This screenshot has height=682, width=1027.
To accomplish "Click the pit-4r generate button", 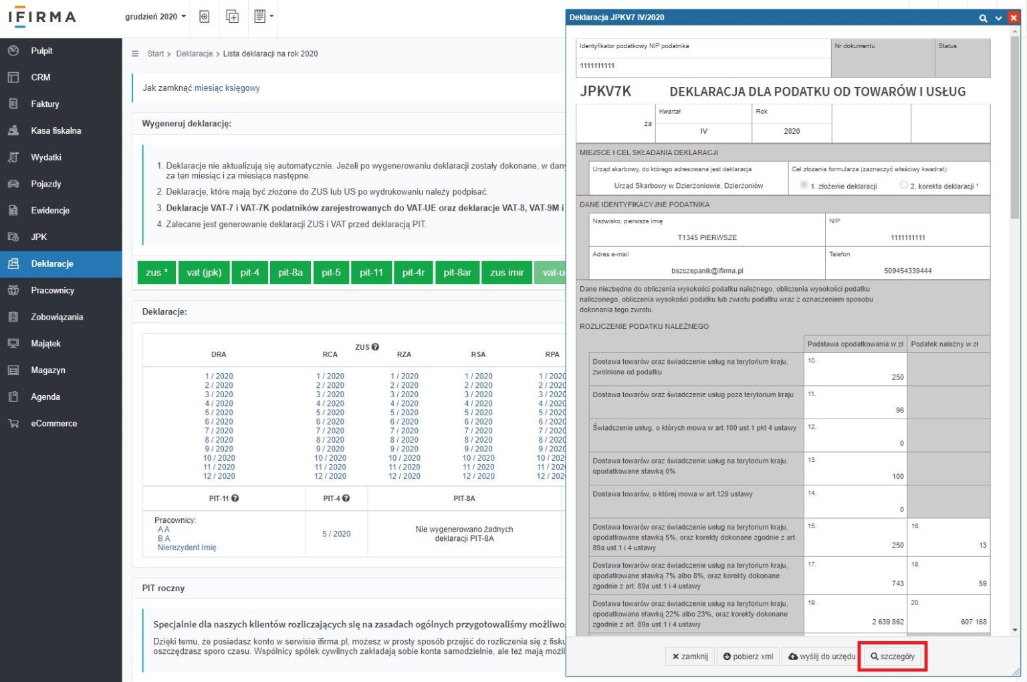I will coord(413,273).
